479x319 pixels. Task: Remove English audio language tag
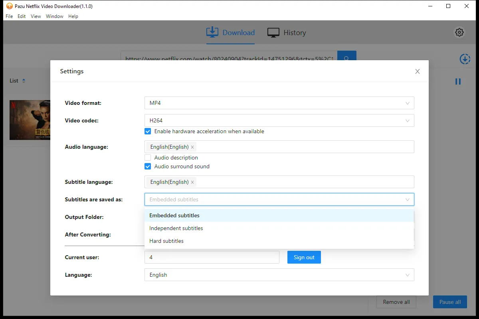(x=192, y=147)
